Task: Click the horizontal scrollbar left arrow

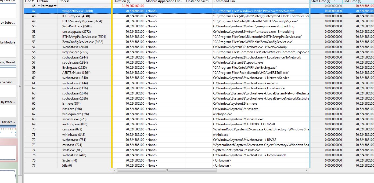Action: (x=115, y=170)
